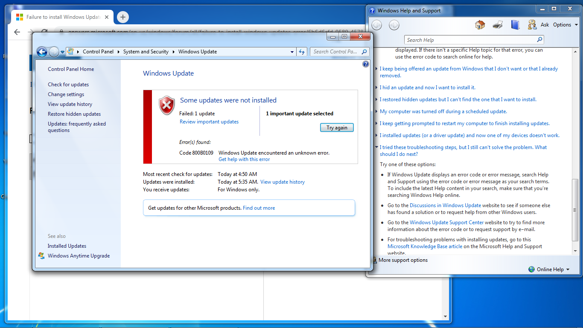Click Check for updates
The width and height of the screenshot is (583, 328).
click(x=68, y=85)
